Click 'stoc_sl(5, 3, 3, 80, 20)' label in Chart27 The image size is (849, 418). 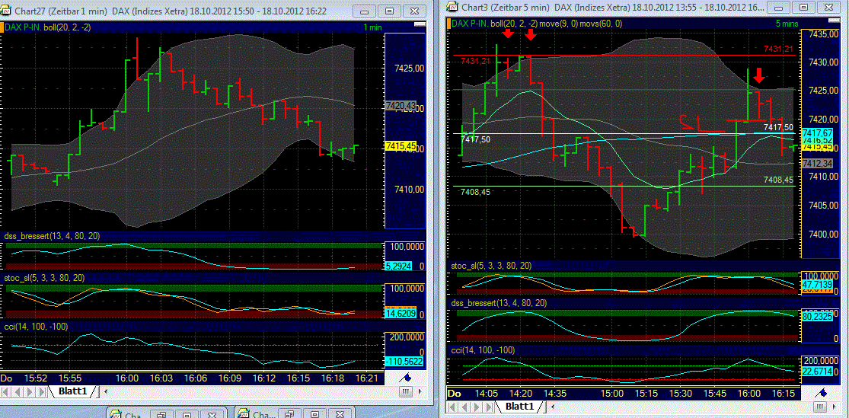44,277
